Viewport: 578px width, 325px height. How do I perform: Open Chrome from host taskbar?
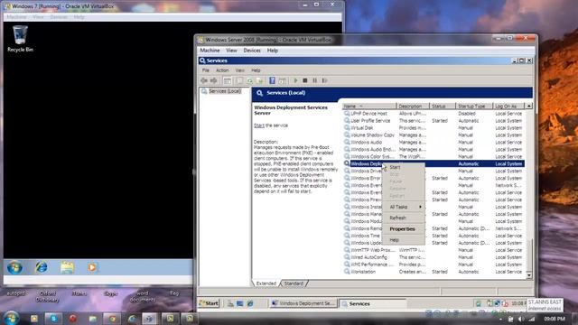pos(112,319)
